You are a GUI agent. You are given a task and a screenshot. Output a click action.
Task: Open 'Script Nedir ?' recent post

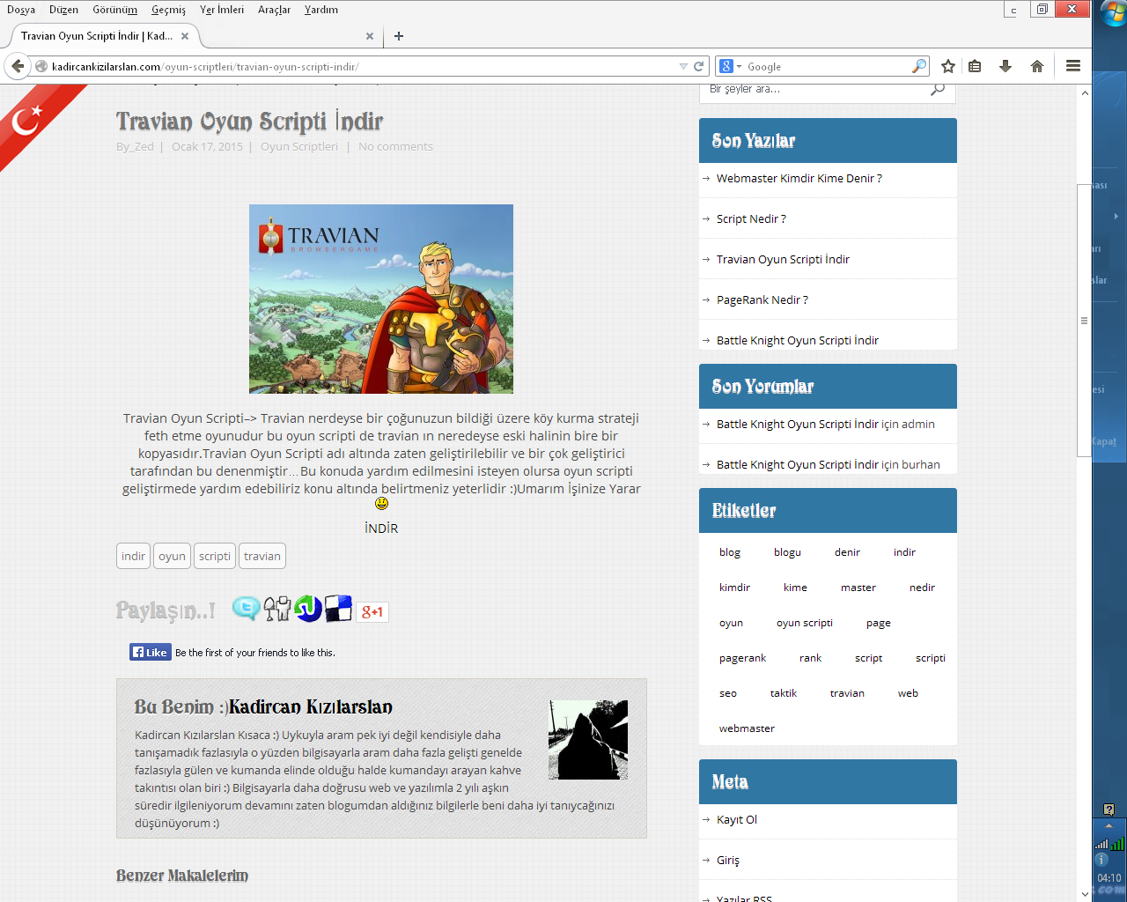(x=751, y=218)
